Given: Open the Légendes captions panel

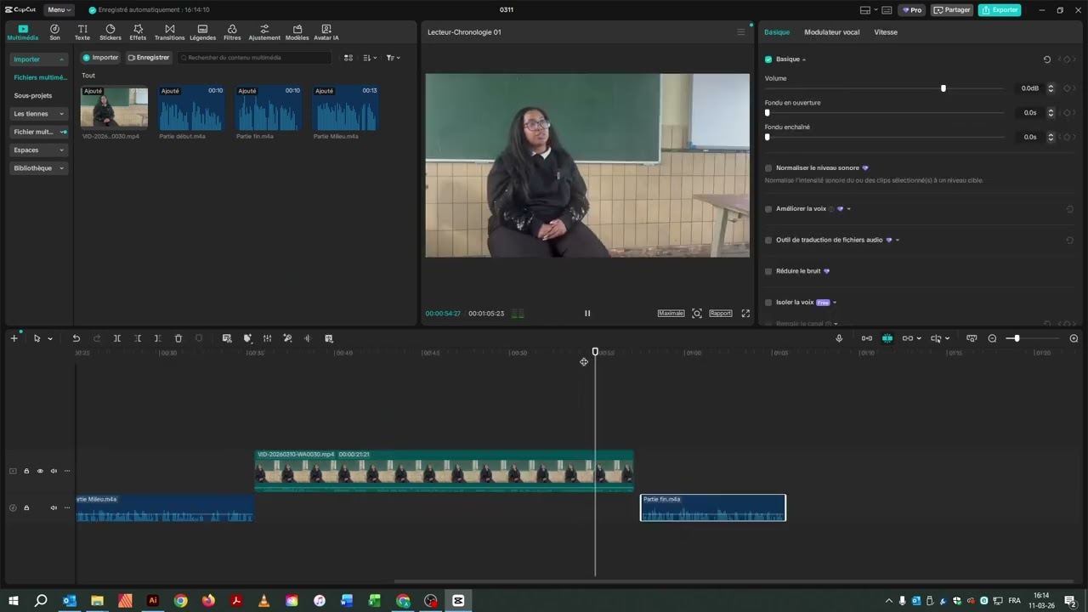Looking at the screenshot, I should [x=202, y=32].
